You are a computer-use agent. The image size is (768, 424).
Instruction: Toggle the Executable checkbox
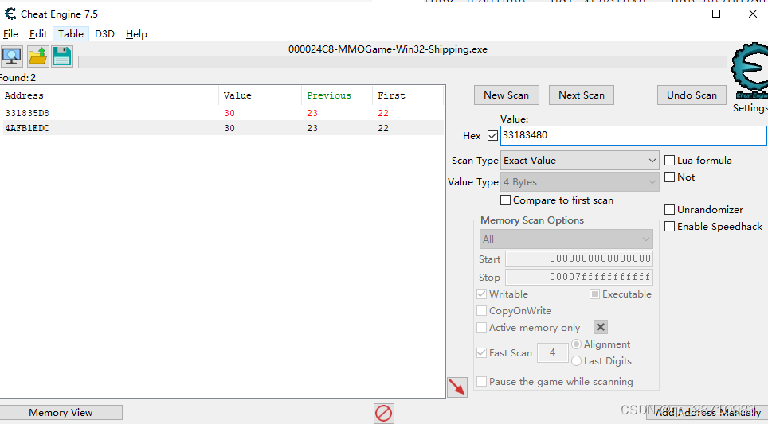(x=594, y=294)
